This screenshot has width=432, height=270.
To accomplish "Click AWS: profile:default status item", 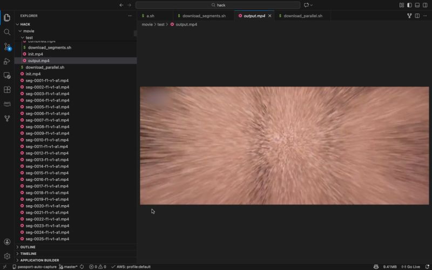I will [x=131, y=267].
